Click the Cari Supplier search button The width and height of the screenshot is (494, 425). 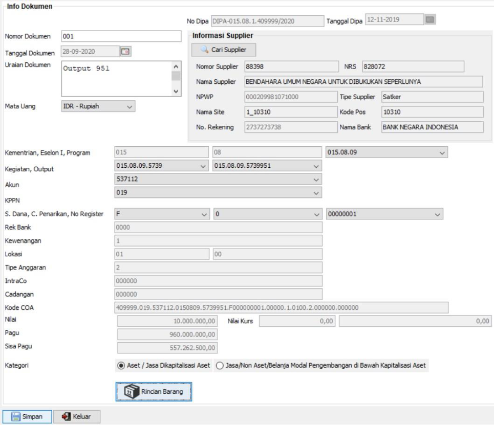(x=223, y=50)
